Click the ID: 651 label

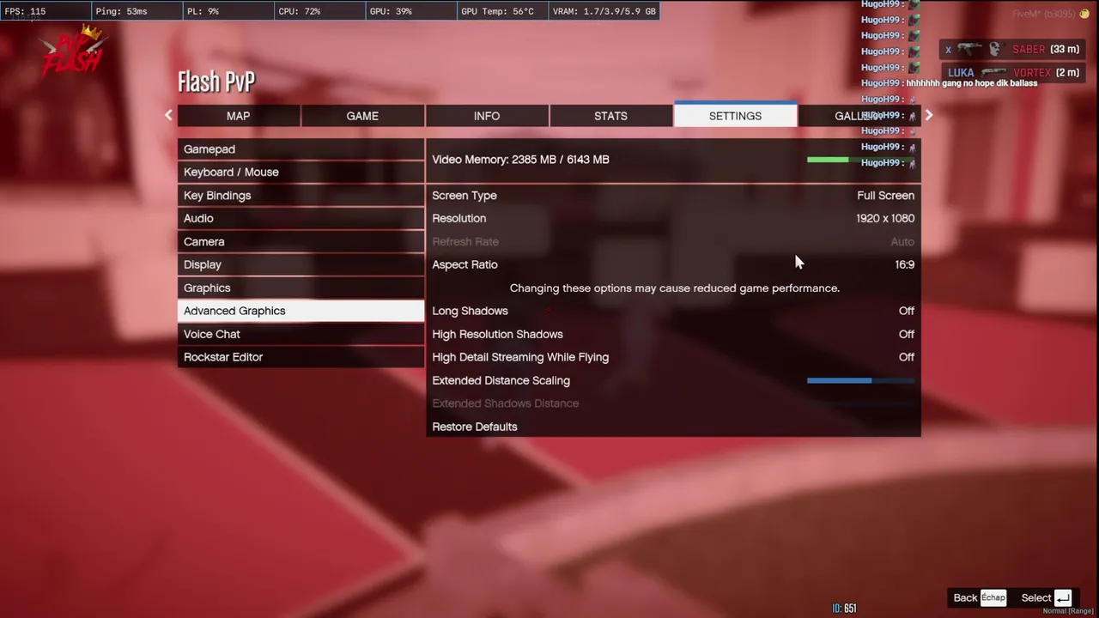coord(844,609)
